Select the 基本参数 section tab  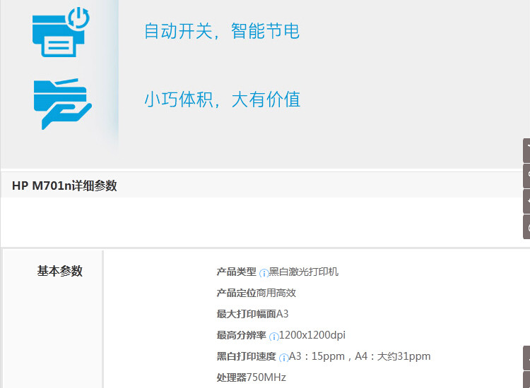coord(59,271)
